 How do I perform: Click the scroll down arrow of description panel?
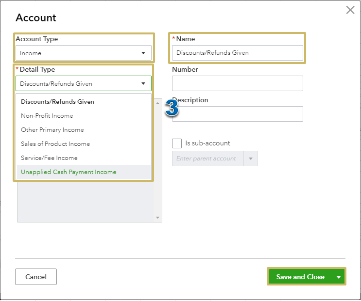pos(157,218)
